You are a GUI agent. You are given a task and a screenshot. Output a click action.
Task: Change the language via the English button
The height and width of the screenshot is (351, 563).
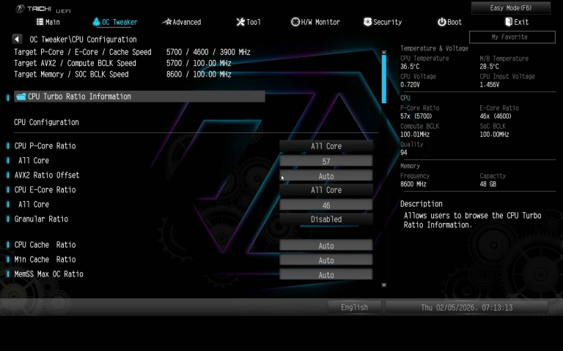(x=354, y=307)
